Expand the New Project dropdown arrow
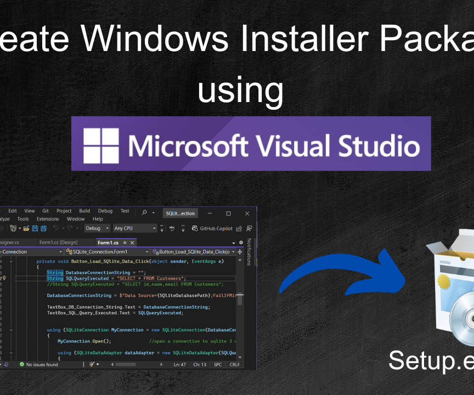Image resolution: width=474 pixels, height=395 pixels. (20, 228)
